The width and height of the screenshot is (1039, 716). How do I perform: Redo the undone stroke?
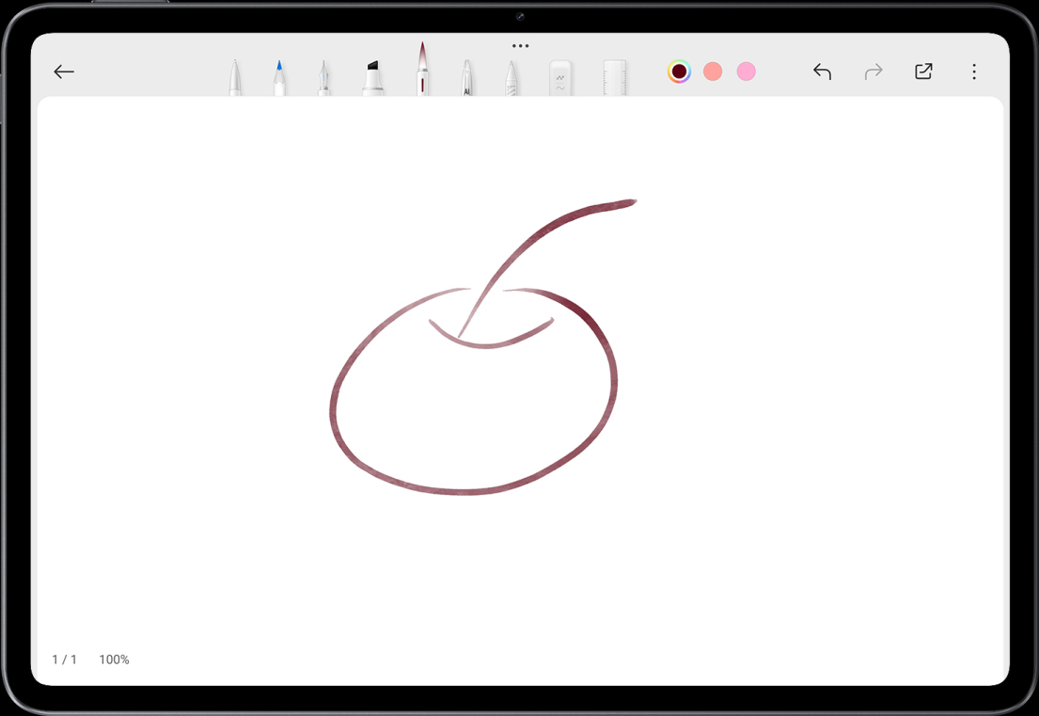pyautogui.click(x=874, y=72)
